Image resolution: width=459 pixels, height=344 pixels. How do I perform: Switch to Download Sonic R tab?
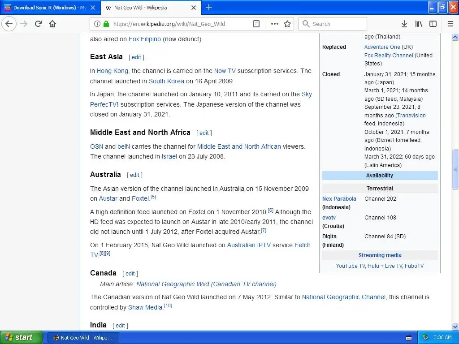coord(50,8)
